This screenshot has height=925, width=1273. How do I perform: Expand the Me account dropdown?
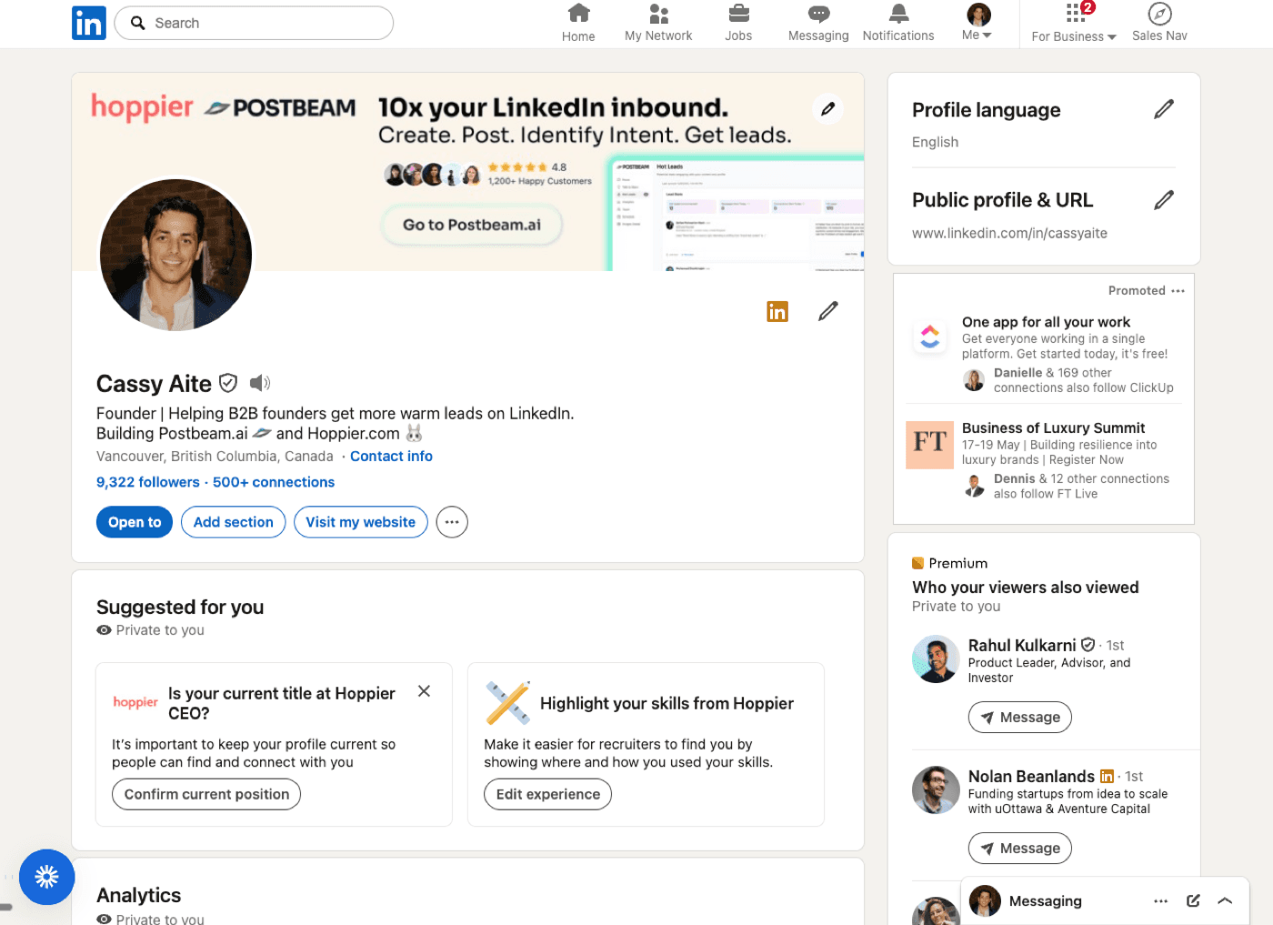pyautogui.click(x=977, y=24)
